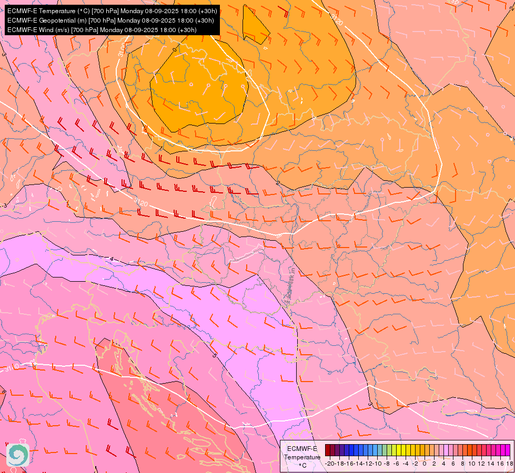
Task: Click the 12 legend scale label
Action: (x=481, y=464)
